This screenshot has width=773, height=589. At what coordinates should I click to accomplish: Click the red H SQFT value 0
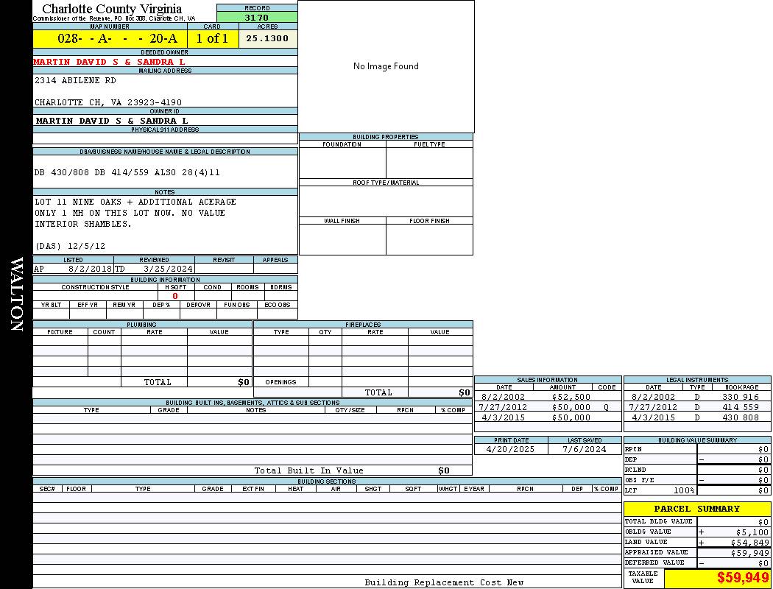click(x=175, y=296)
